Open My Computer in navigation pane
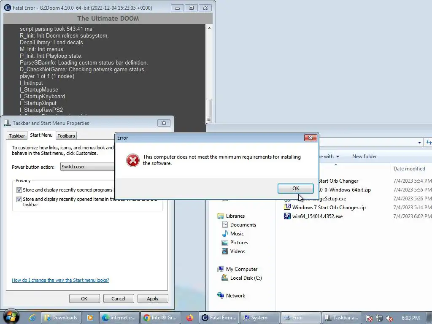This screenshot has width=432, height=324. tap(242, 269)
